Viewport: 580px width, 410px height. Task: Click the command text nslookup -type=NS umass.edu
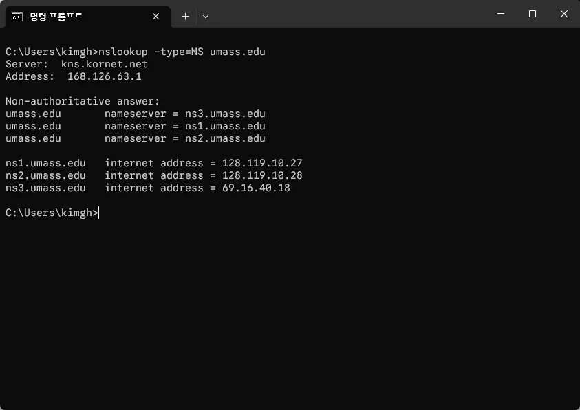pos(182,52)
